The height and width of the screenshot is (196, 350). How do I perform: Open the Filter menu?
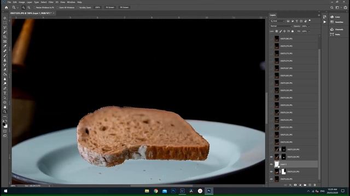coord(51,2)
